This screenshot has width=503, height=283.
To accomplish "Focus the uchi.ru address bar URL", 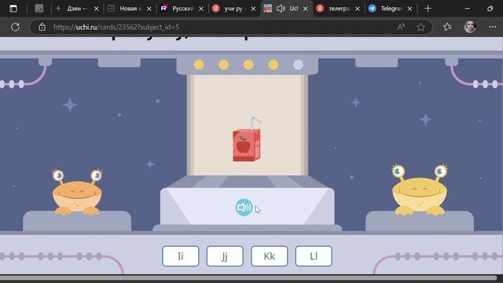I will pos(116,28).
